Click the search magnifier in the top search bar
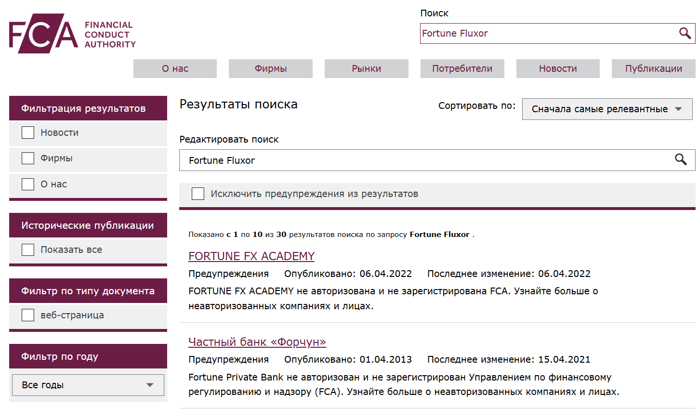This screenshot has width=698, height=420. coord(685,34)
